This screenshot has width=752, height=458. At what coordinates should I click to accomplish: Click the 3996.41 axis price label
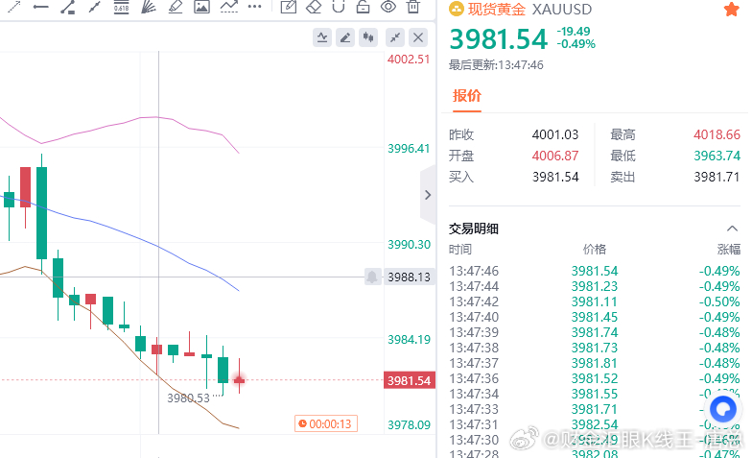pyautogui.click(x=409, y=148)
